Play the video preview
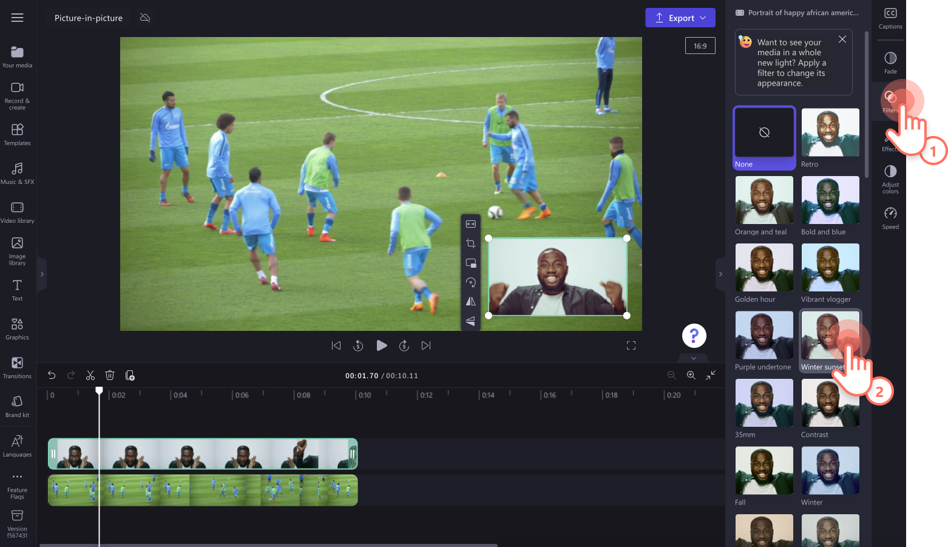 click(x=381, y=345)
